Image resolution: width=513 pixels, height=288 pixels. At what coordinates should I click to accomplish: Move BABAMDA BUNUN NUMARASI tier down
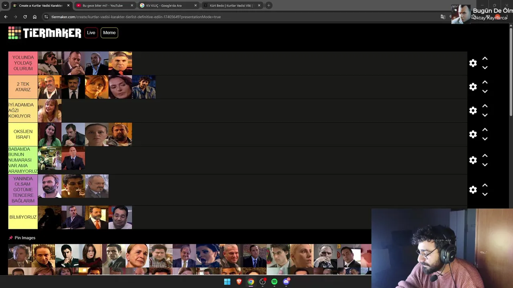(x=485, y=164)
